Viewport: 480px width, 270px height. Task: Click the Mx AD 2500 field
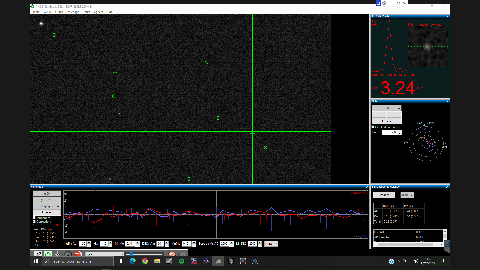tap(224, 244)
